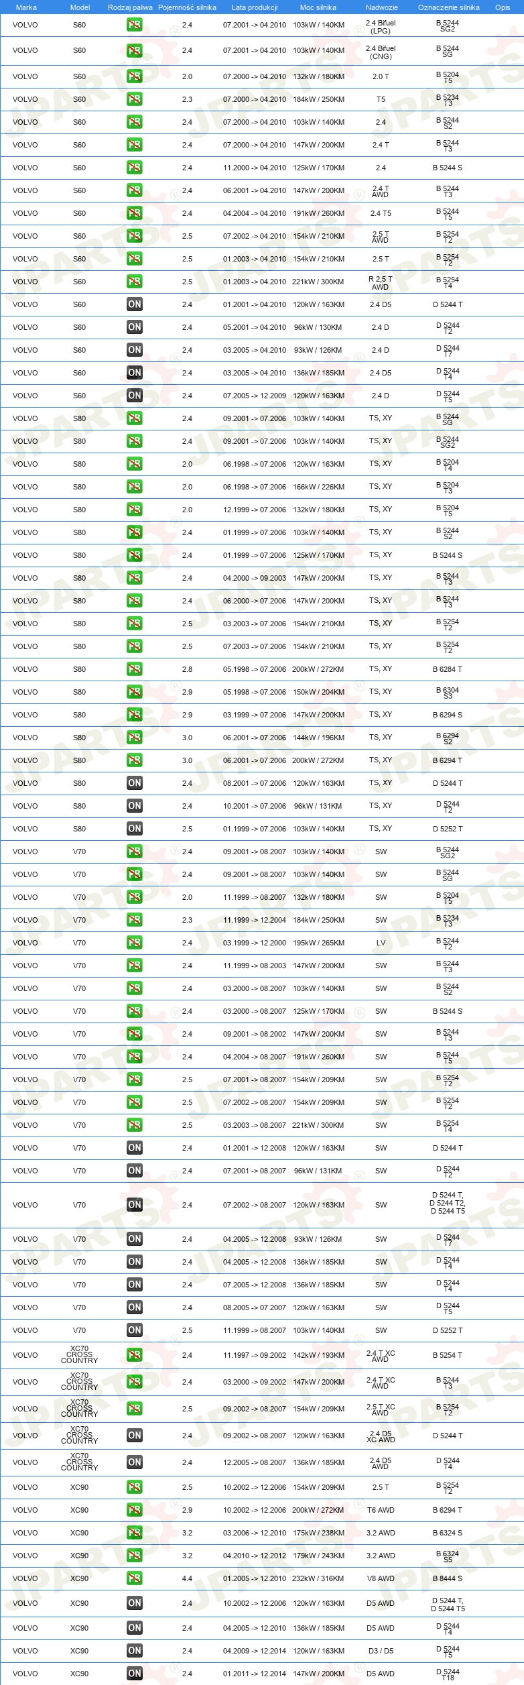524x1685 pixels.
Task: Select the 150kW / 204KM power cell
Action: pos(319,692)
